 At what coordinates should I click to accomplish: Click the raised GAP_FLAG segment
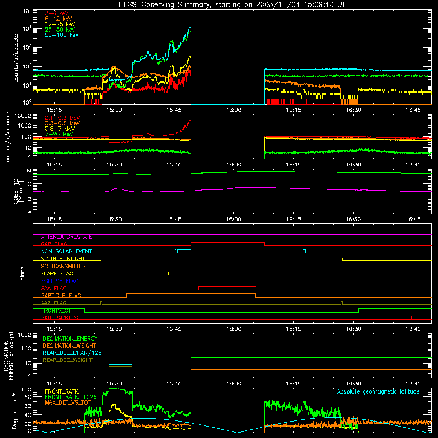tap(228, 243)
